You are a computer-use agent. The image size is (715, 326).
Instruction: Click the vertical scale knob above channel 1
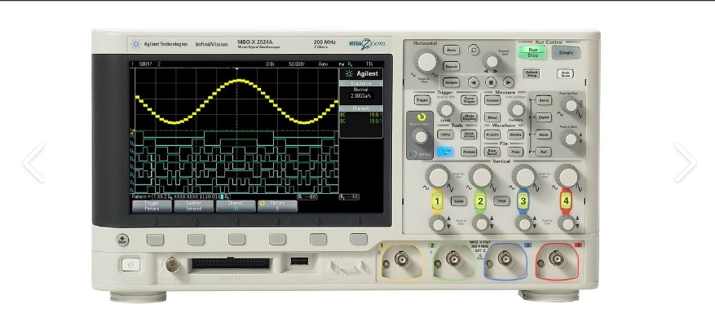pos(438,176)
